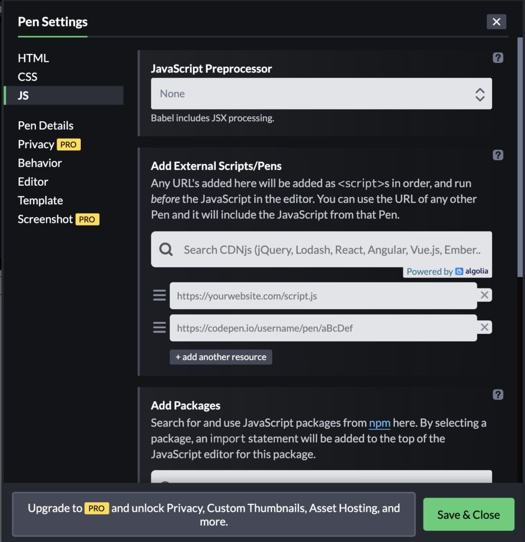Click help icon for Add External Scripts/Pens
525x542 pixels.
(x=498, y=155)
